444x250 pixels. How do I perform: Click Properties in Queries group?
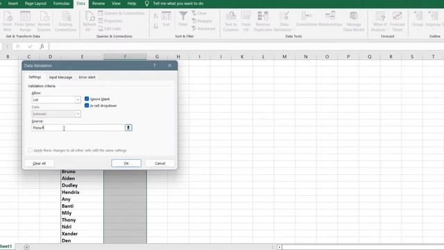110,21
